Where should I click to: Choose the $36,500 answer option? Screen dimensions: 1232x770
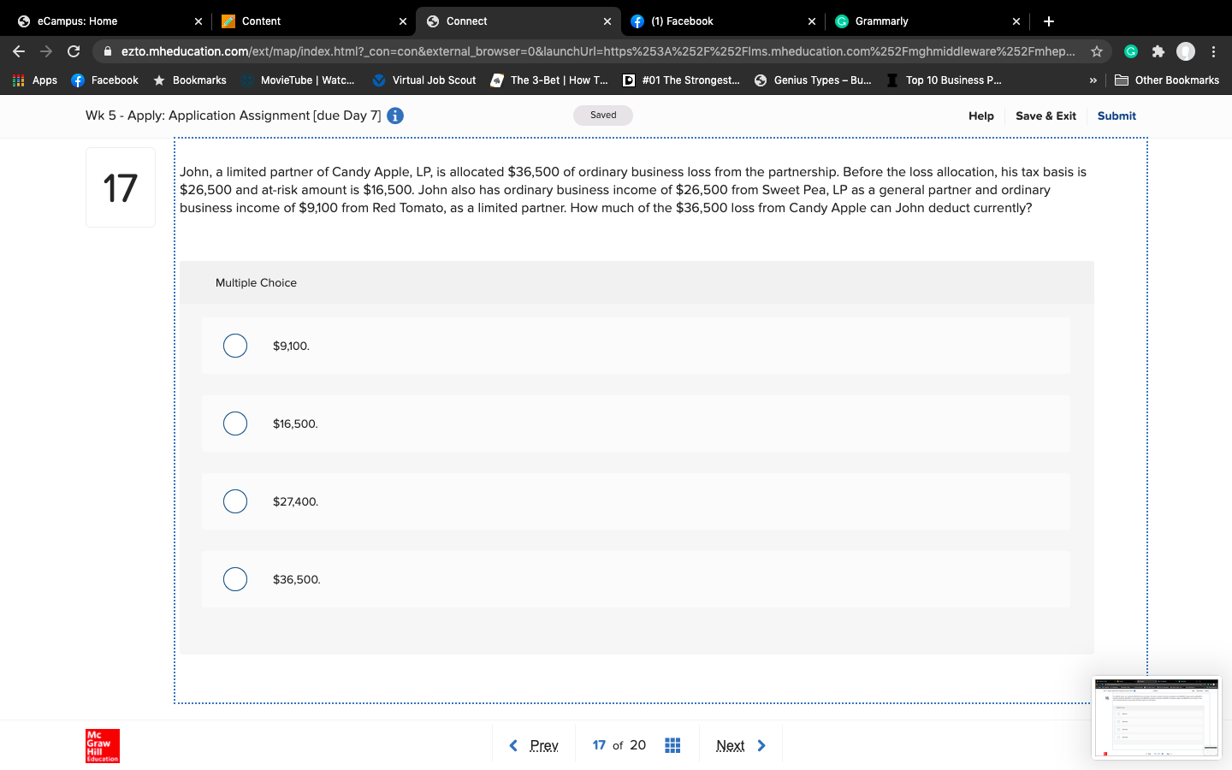(x=235, y=579)
